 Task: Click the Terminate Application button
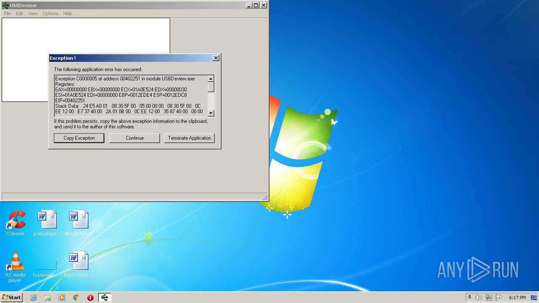(x=189, y=138)
